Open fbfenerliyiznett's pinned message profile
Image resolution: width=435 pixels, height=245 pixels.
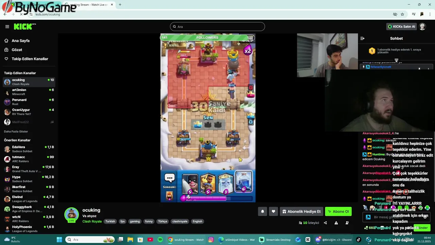[x=381, y=67]
